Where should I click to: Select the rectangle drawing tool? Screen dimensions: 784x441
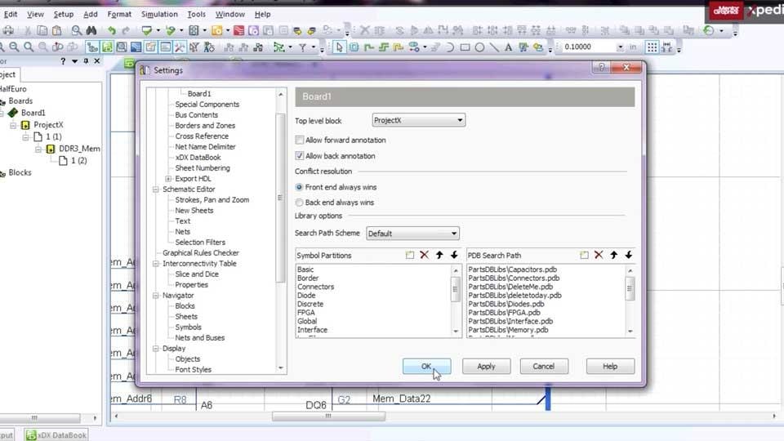(465, 47)
